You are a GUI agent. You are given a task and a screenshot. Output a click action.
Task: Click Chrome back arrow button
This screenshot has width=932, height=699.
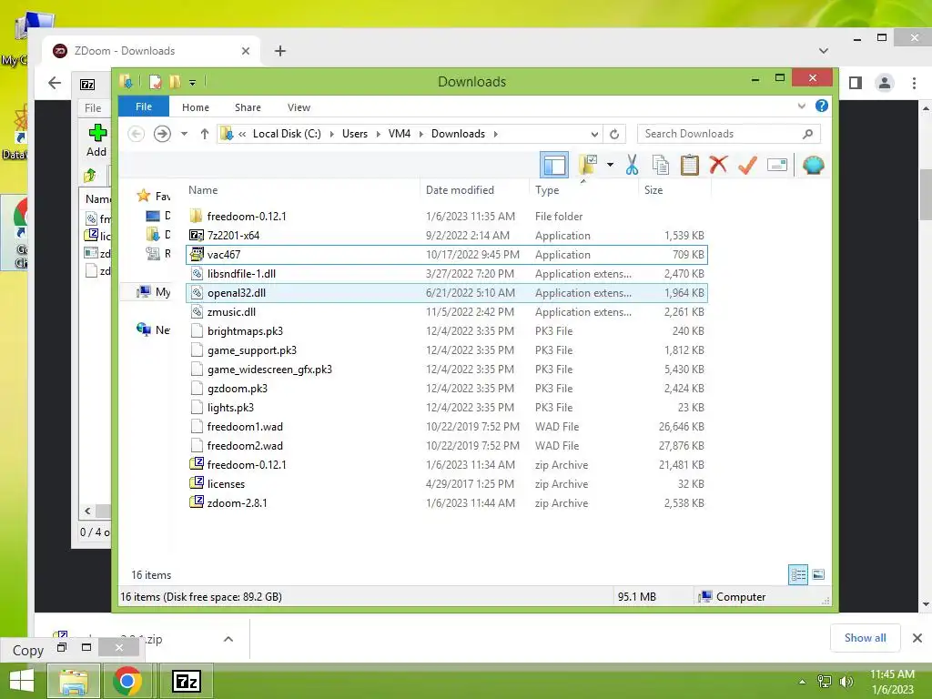54,83
